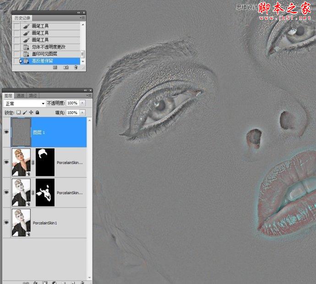The height and width of the screenshot is (284, 316).
Task: Click the document icon beside 总体不透明度更改
Action: point(26,47)
